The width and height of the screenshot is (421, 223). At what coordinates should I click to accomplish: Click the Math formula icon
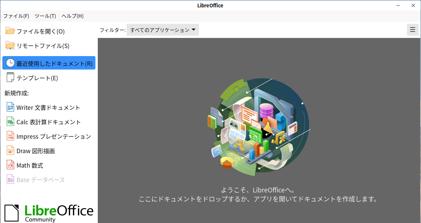pyautogui.click(x=10, y=165)
